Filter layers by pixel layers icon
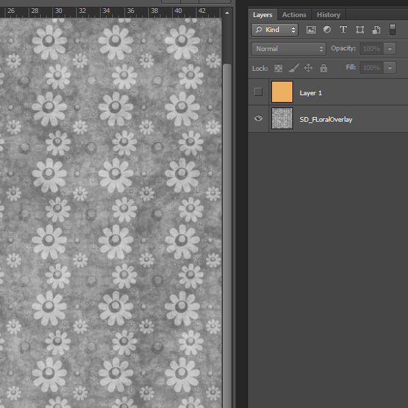Viewport: 408px width, 408px height. [311, 30]
